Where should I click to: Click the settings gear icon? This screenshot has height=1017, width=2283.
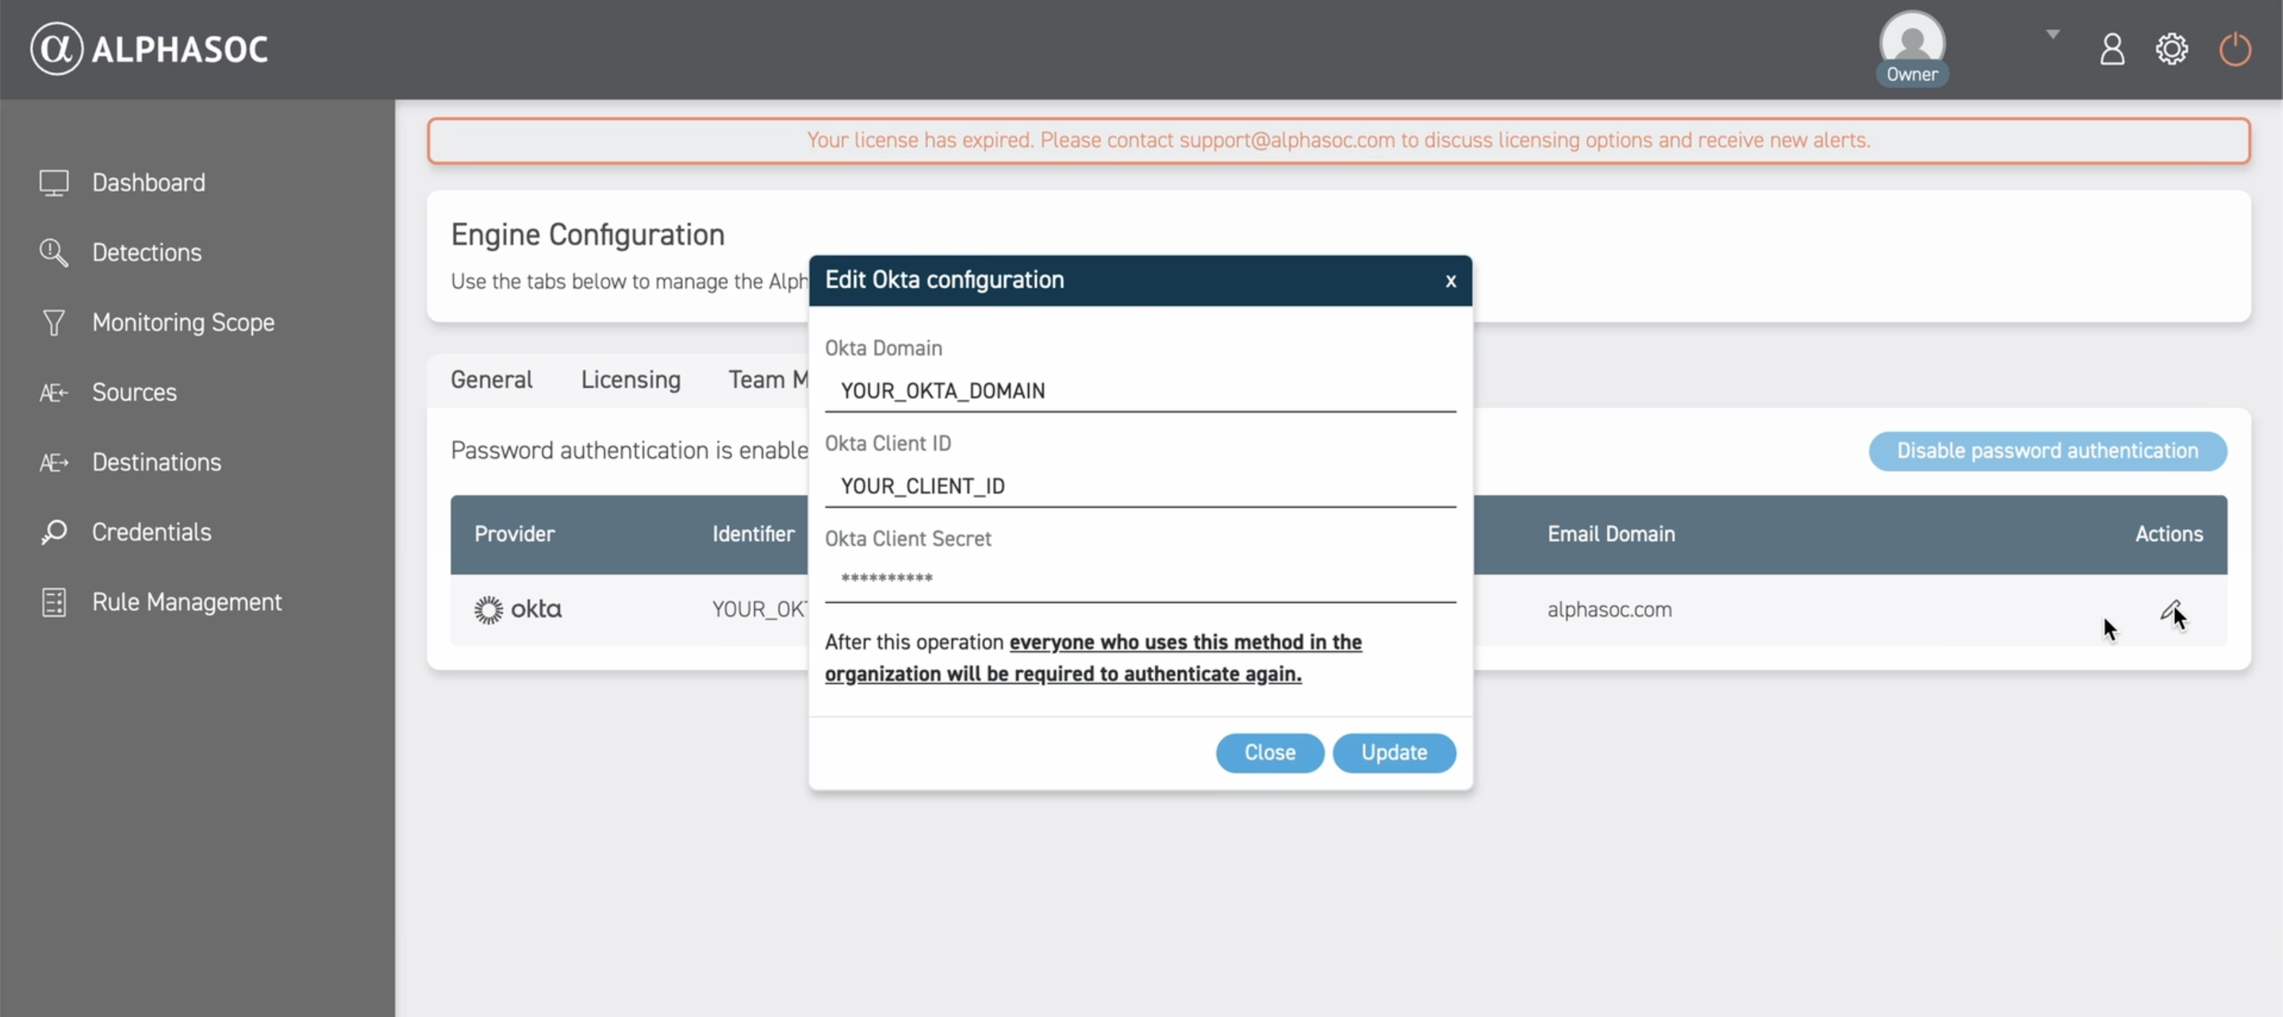[x=2170, y=48]
